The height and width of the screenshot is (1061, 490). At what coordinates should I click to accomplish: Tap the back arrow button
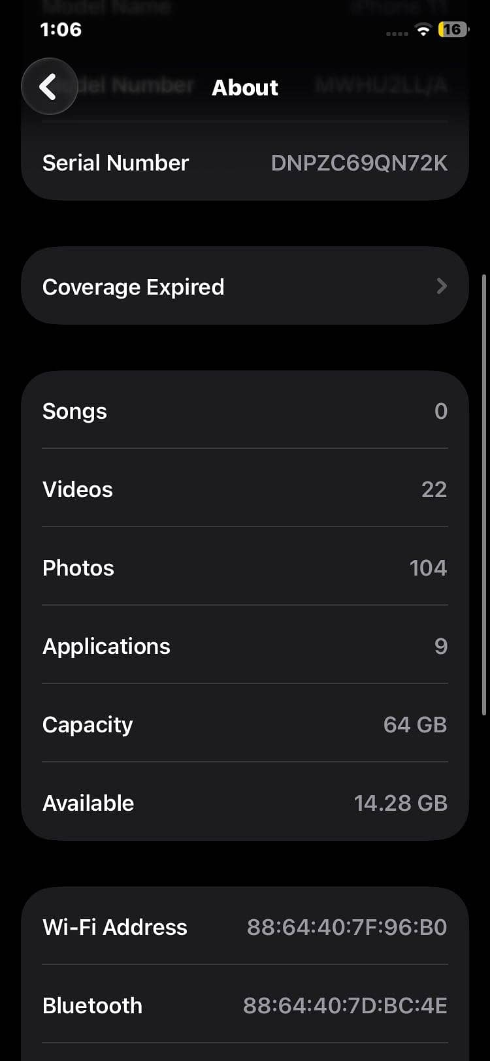[x=49, y=86]
